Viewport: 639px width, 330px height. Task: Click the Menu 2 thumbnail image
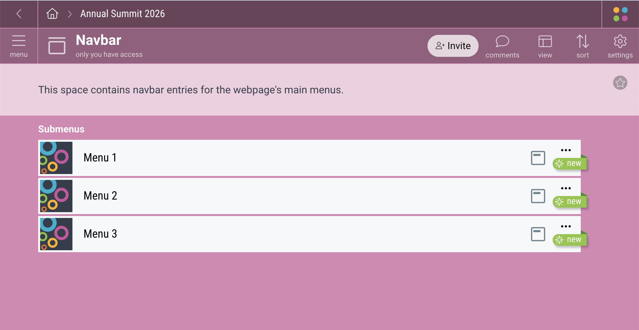[56, 196]
